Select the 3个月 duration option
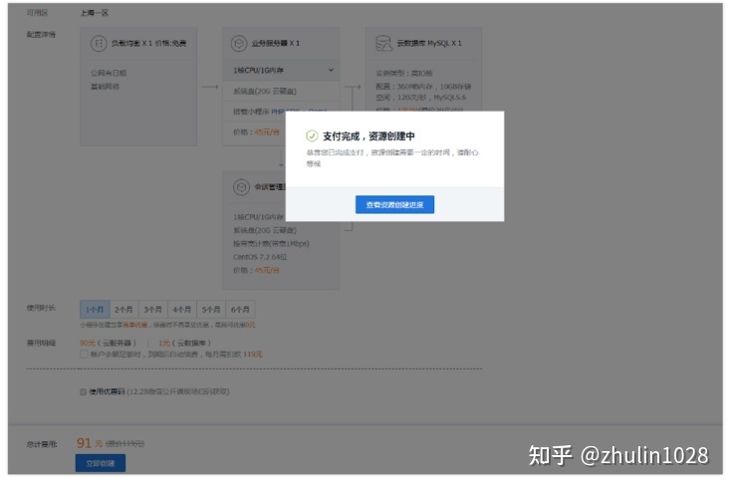The width and height of the screenshot is (729, 487). (153, 310)
